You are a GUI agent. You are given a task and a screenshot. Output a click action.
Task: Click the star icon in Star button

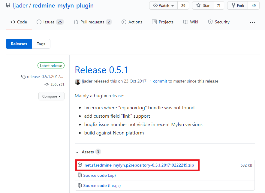click(198, 5)
